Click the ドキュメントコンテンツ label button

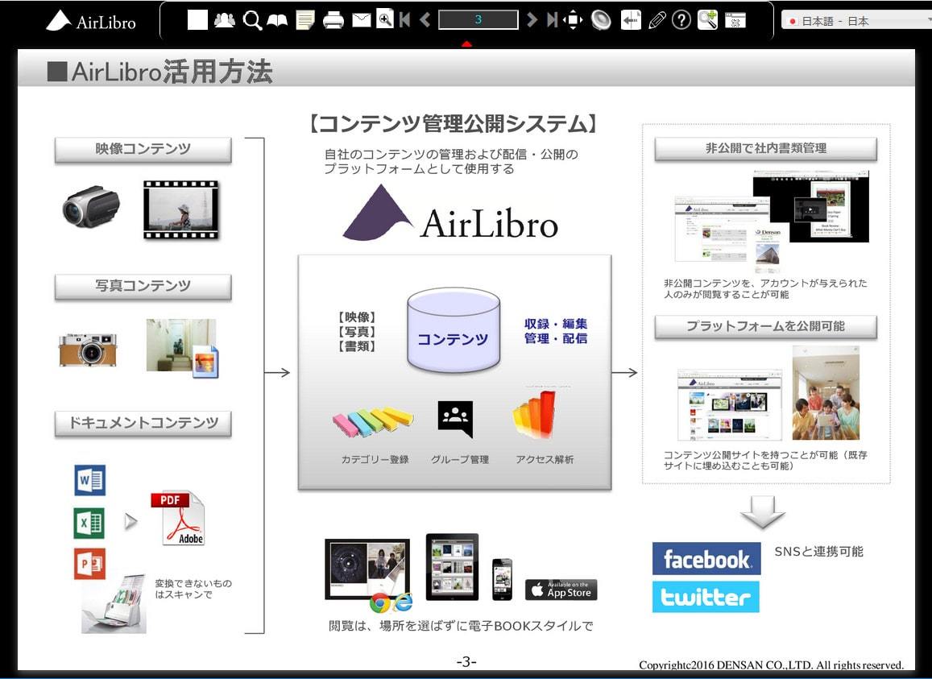(143, 424)
